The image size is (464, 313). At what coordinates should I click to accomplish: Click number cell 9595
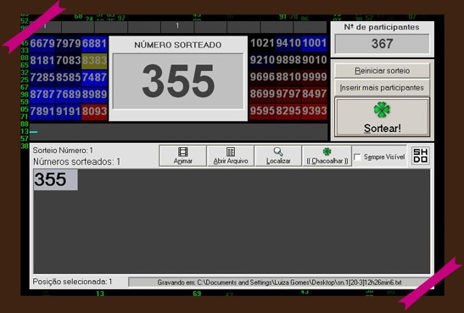tap(262, 111)
